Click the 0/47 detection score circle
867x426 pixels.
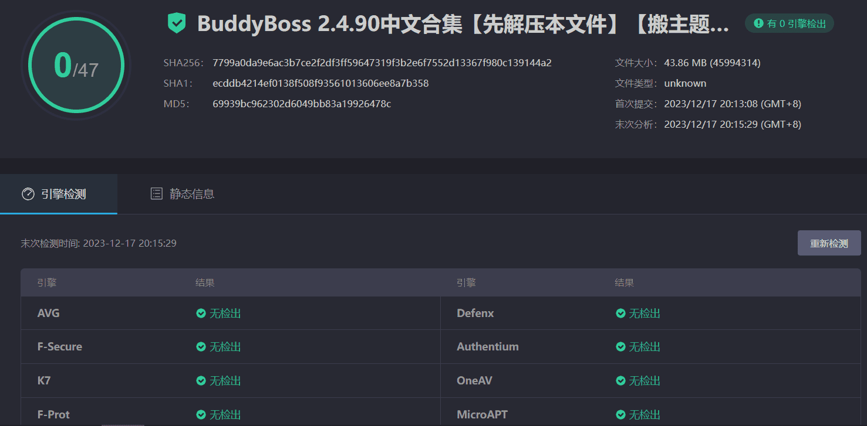click(x=76, y=65)
